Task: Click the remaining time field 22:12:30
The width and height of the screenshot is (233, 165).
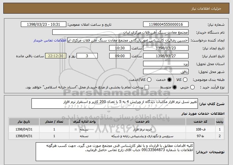Action: pos(56,56)
